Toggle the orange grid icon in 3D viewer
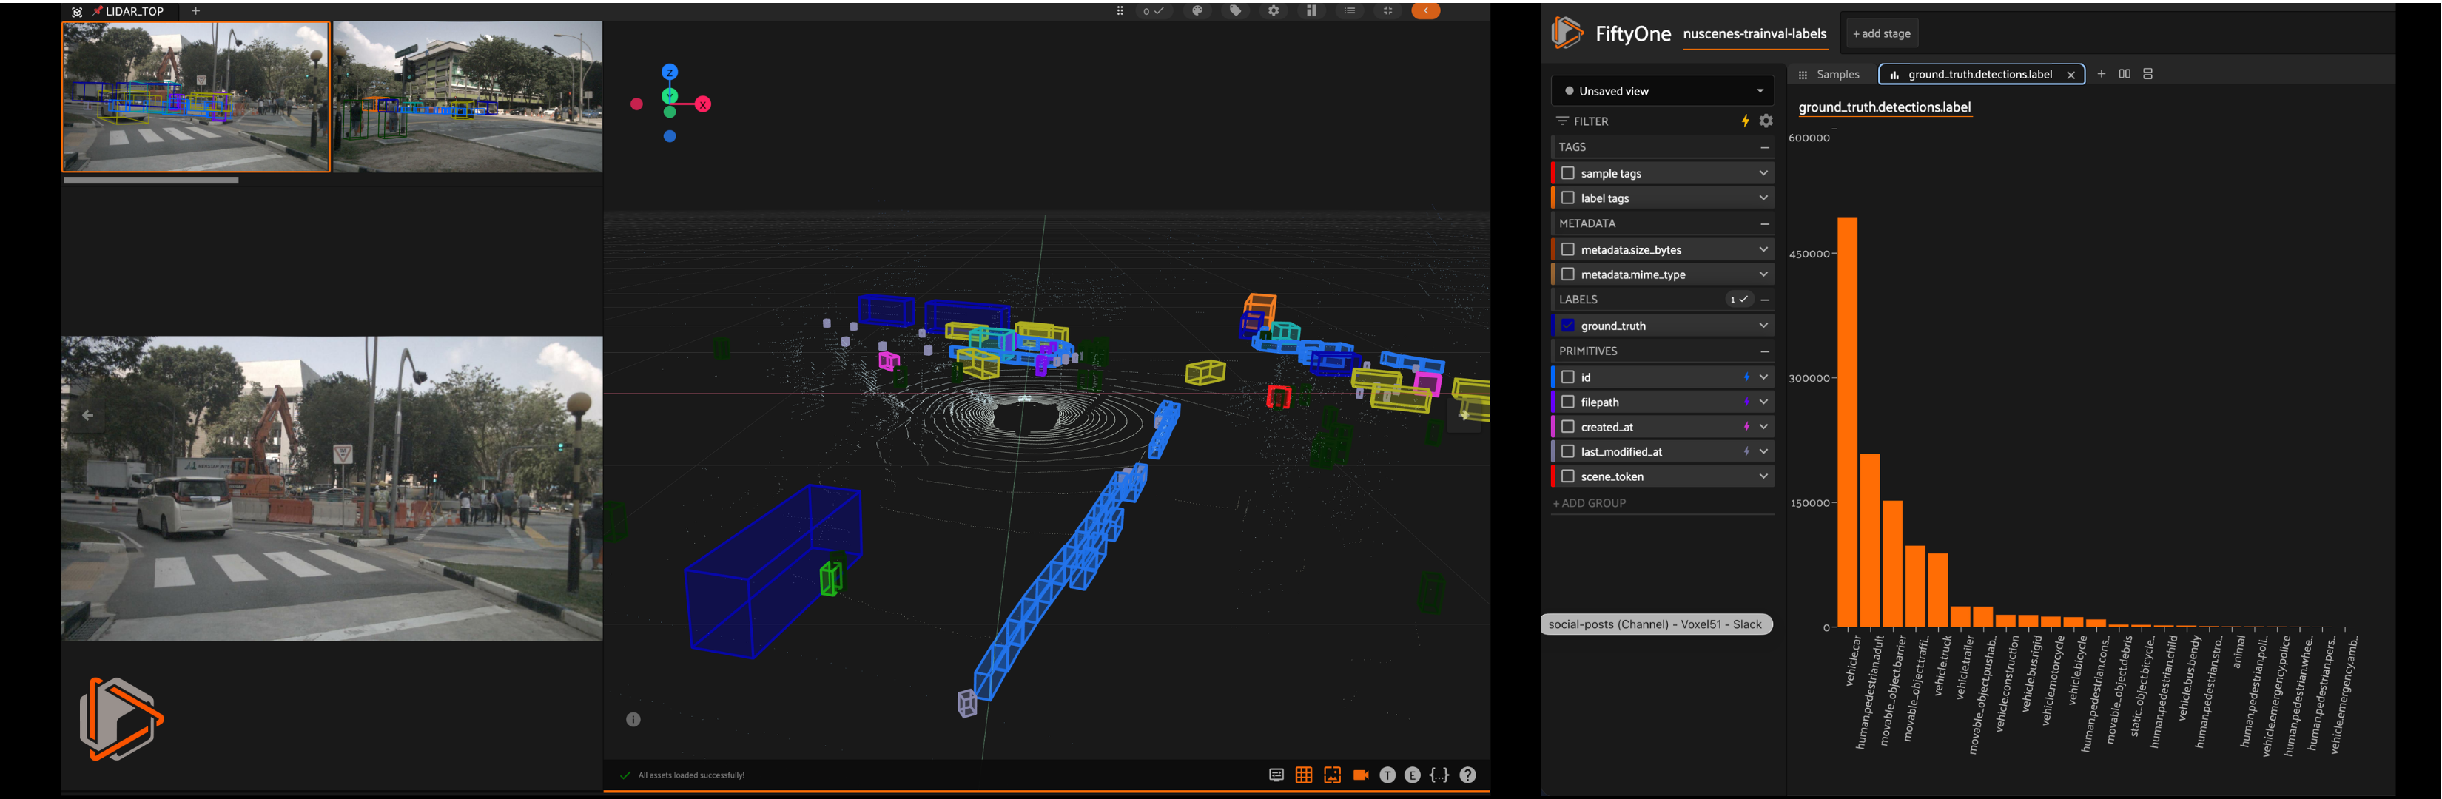Screen dimensions: 2442x799 (x=1303, y=775)
